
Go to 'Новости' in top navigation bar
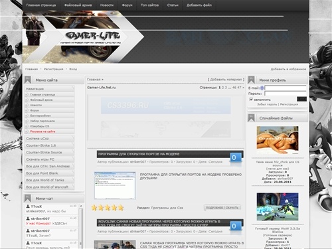click(107, 5)
